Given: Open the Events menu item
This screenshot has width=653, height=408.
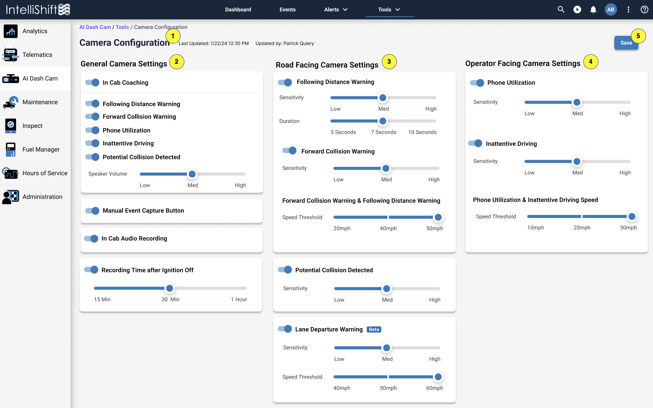Looking at the screenshot, I should pyautogui.click(x=288, y=10).
